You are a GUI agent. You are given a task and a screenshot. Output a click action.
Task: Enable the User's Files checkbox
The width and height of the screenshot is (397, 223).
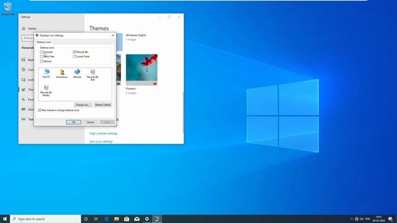pos(42,56)
